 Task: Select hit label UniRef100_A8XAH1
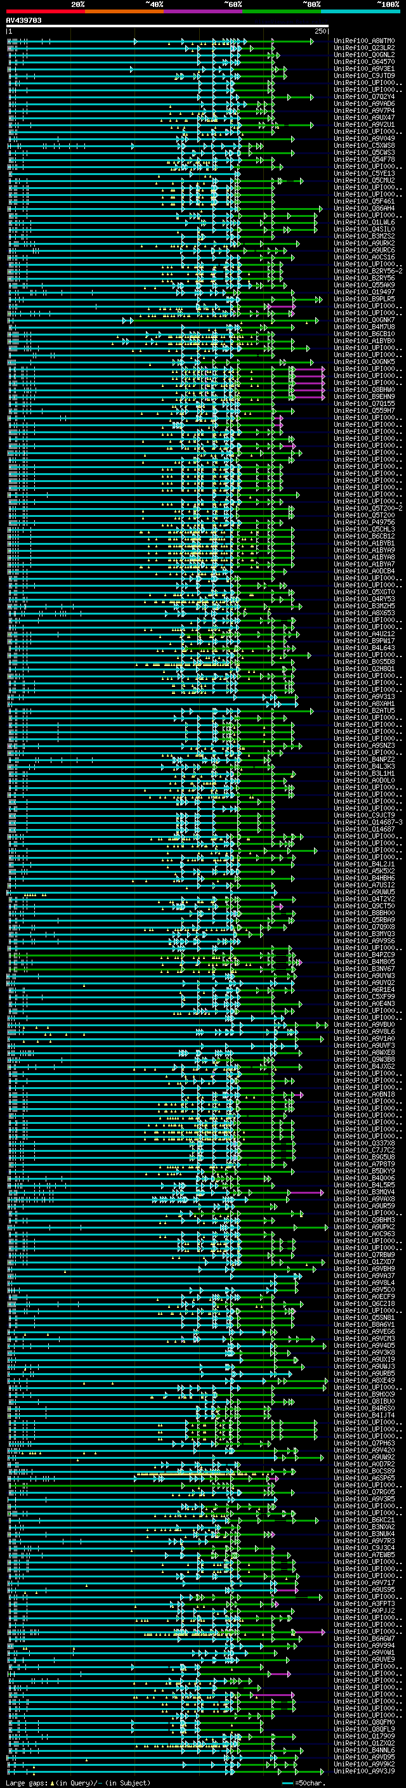364,703
